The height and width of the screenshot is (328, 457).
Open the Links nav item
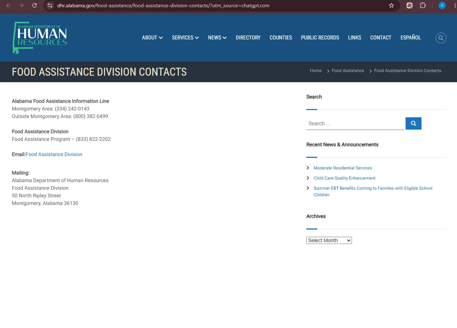[x=355, y=38]
